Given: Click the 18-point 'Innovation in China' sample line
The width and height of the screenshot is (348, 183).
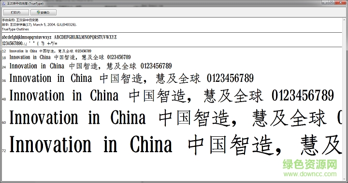Looking at the screenshot, I should (70, 57).
